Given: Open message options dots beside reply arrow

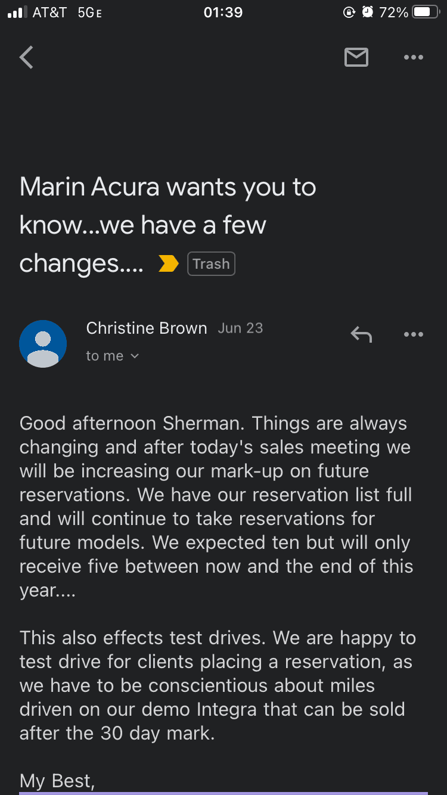Looking at the screenshot, I should coord(413,334).
